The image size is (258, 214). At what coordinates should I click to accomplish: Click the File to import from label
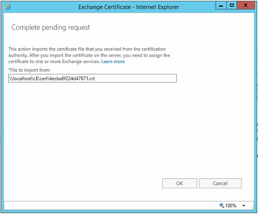coord(29,70)
